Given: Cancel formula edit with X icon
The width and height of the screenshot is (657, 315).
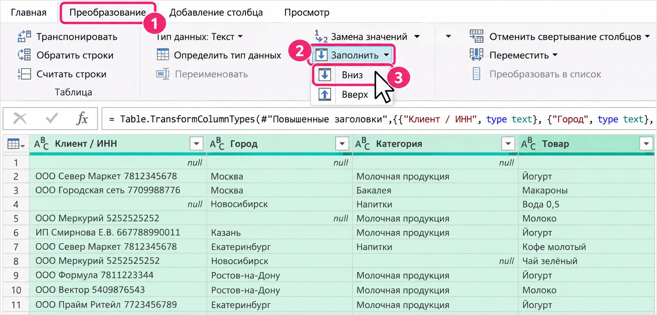Looking at the screenshot, I should coord(20,118).
